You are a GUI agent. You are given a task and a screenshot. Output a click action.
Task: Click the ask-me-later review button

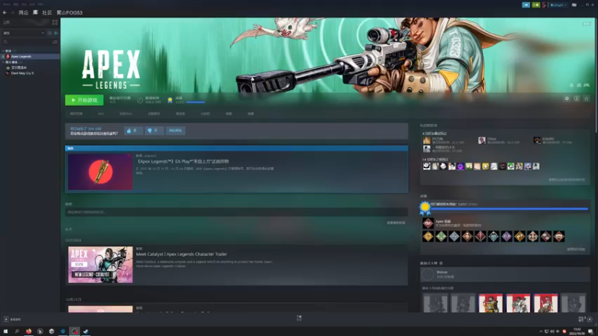[176, 131]
